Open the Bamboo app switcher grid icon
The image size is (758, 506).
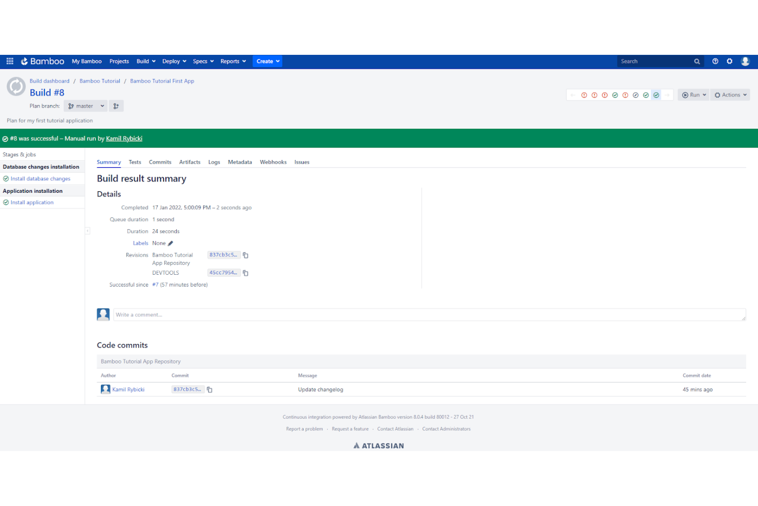point(9,61)
